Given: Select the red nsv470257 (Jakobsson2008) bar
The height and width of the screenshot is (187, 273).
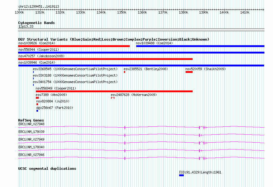Looking at the screenshot, I should tap(105, 59).
